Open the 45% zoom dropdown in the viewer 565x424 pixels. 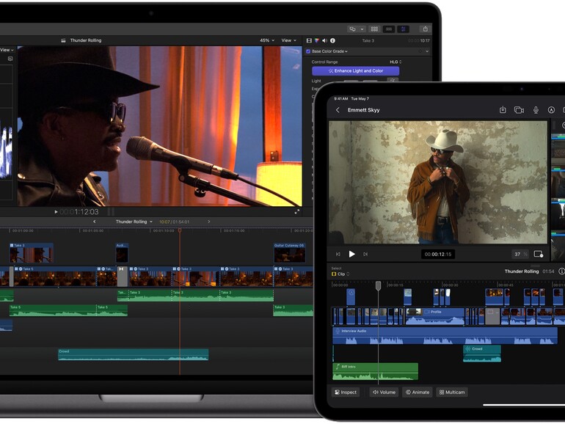tap(267, 40)
